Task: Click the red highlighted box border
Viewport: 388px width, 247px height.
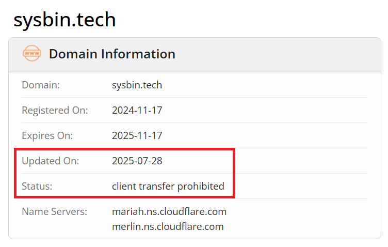Action: pos(124,149)
